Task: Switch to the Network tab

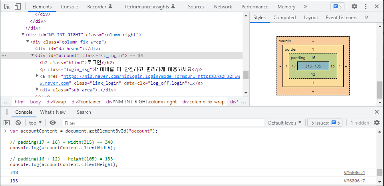Action: coord(223,7)
